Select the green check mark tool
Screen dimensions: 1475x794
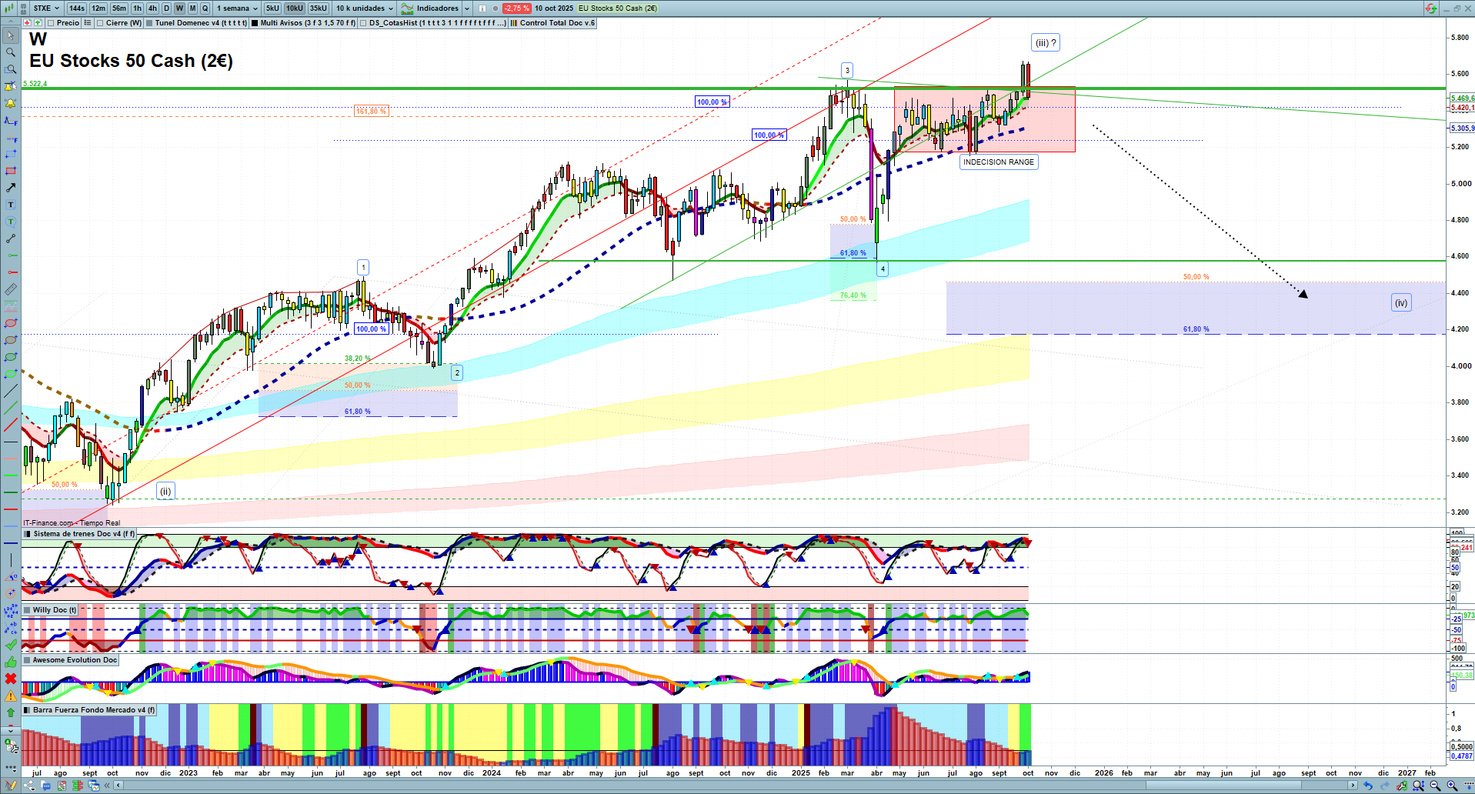(x=11, y=645)
